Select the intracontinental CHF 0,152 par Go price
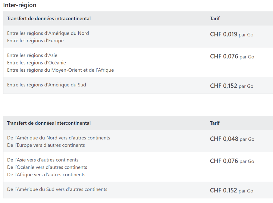The height and width of the screenshot is (203, 273). tap(232, 86)
